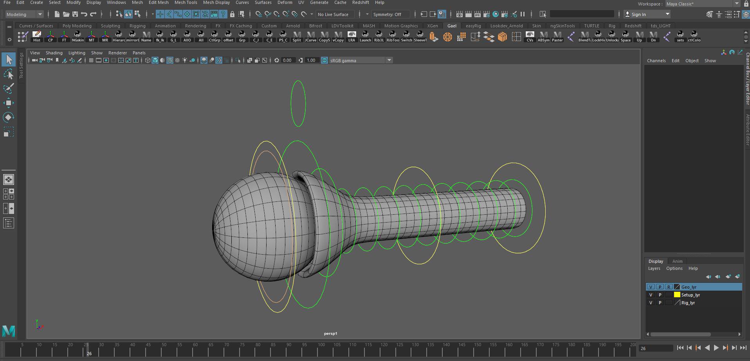Select the Move tool in the toolbox
This screenshot has height=361, width=750.
coord(8,103)
